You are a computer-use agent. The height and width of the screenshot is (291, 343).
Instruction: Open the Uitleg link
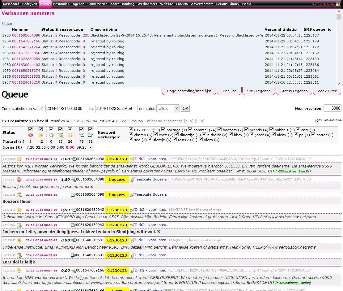(x=7, y=24)
